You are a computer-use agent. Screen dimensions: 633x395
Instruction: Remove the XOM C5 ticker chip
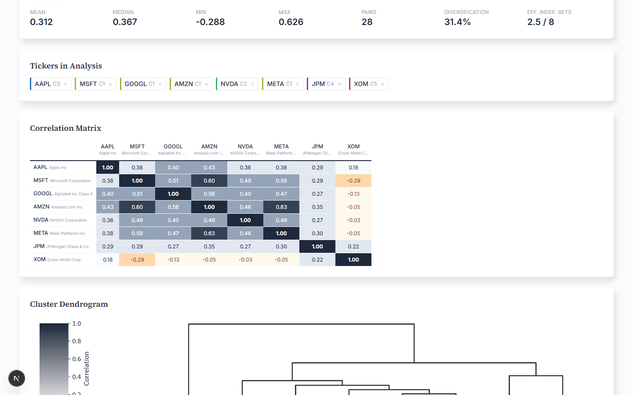(382, 84)
